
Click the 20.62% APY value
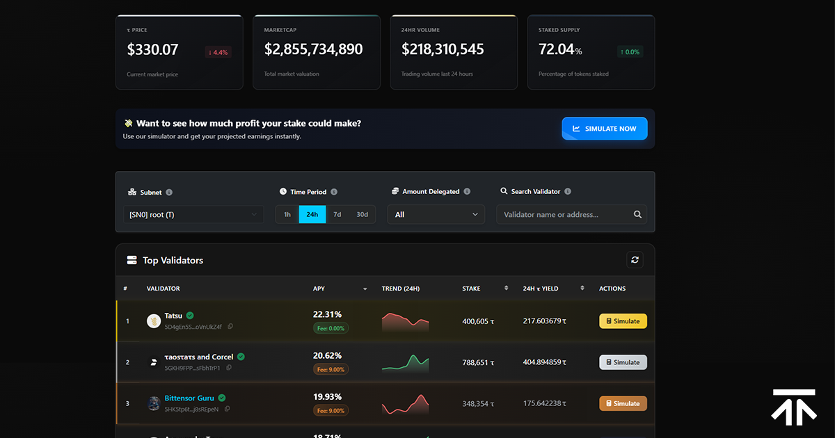click(327, 355)
